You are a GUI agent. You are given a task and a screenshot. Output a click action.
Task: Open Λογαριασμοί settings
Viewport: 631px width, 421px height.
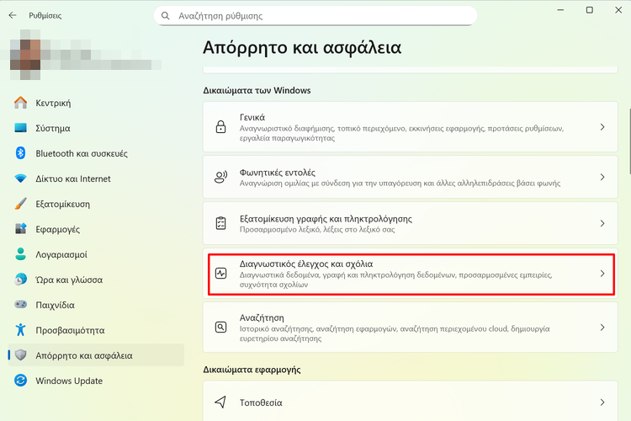pos(96,254)
